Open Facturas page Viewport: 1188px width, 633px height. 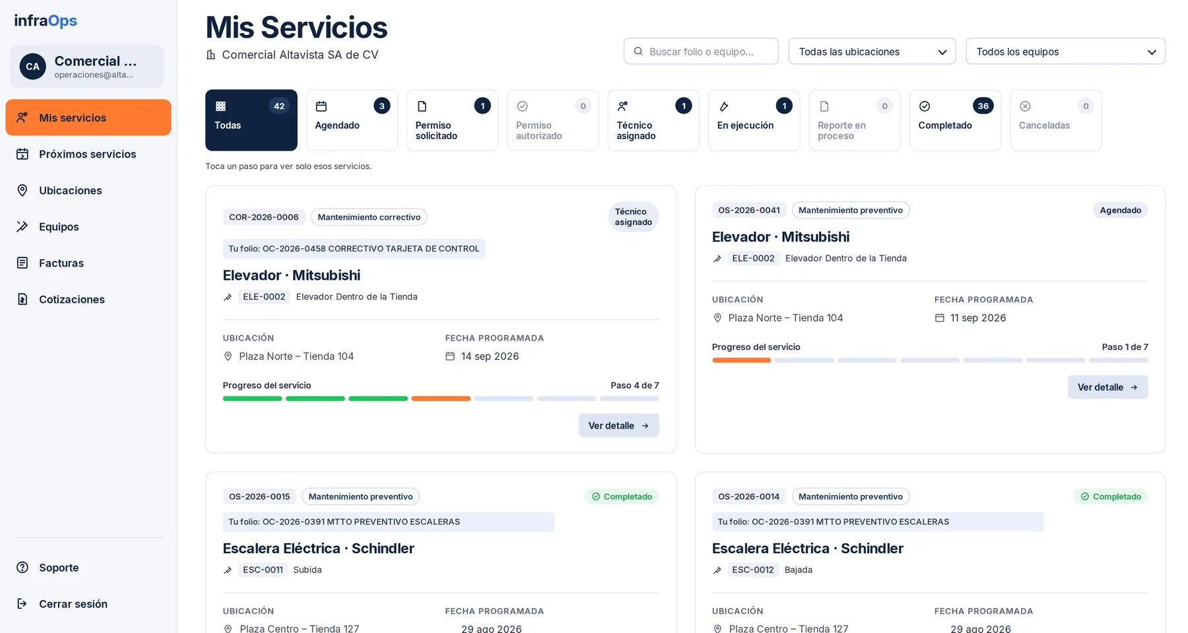click(x=88, y=263)
